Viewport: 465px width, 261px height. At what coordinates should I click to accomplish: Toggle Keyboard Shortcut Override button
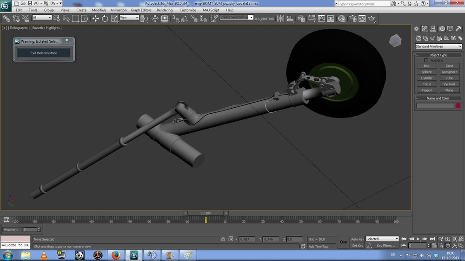click(x=164, y=19)
